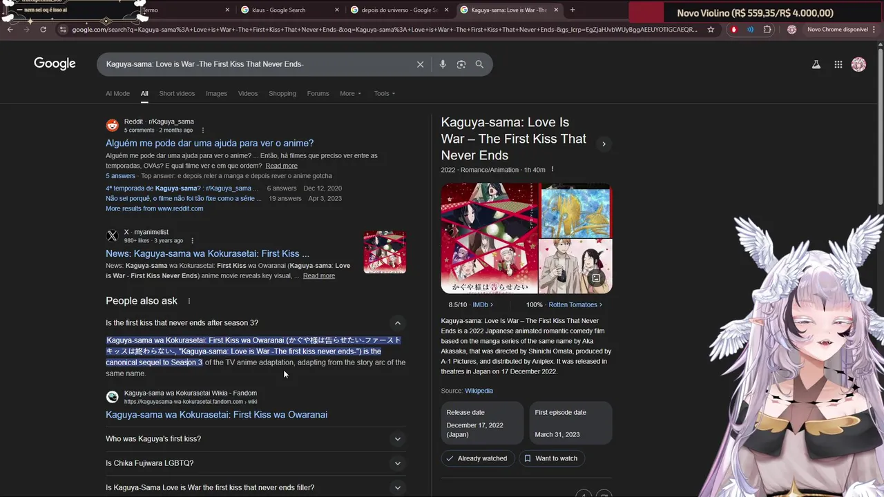Switch to the AI Mode tab
Image resolution: width=884 pixels, height=497 pixels.
(117, 93)
